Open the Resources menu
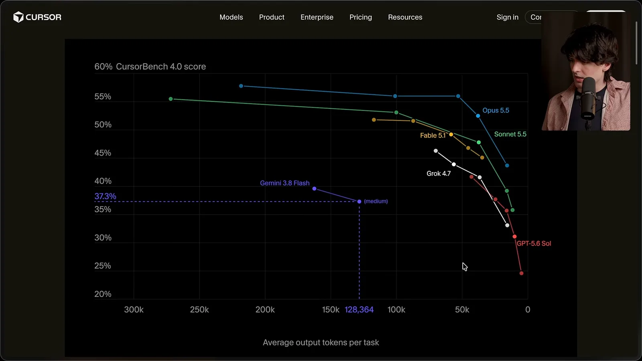This screenshot has height=361, width=642. 405,17
